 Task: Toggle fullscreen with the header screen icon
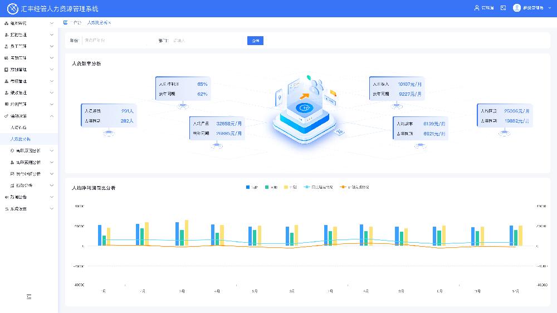click(x=503, y=8)
